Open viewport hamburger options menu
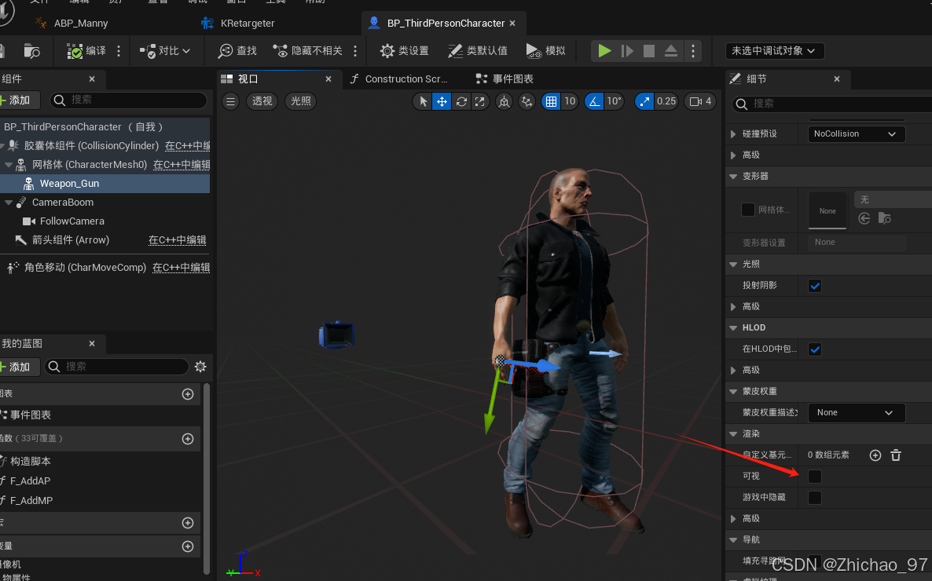 click(x=230, y=101)
